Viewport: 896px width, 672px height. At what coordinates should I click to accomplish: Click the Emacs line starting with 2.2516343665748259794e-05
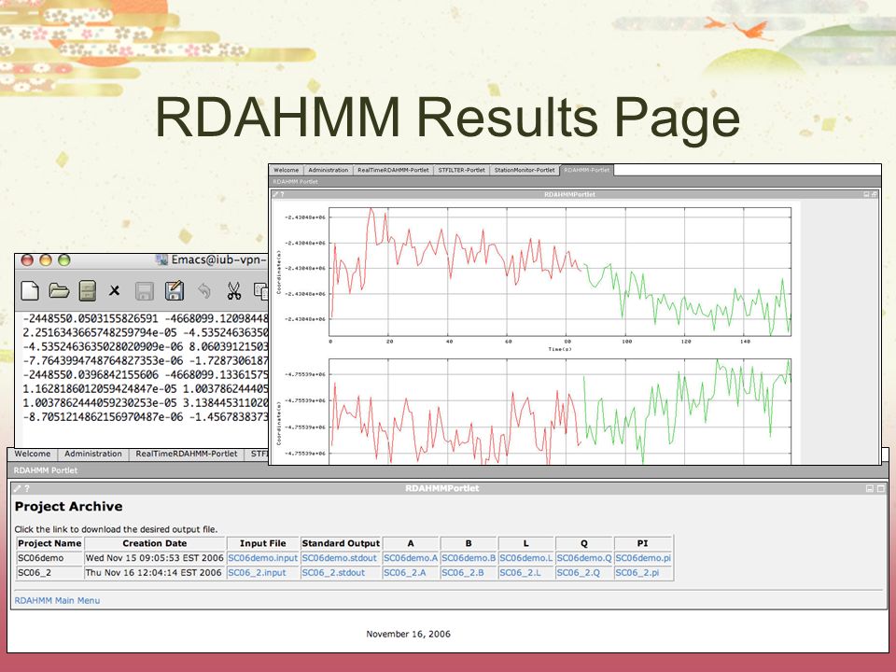click(x=146, y=332)
